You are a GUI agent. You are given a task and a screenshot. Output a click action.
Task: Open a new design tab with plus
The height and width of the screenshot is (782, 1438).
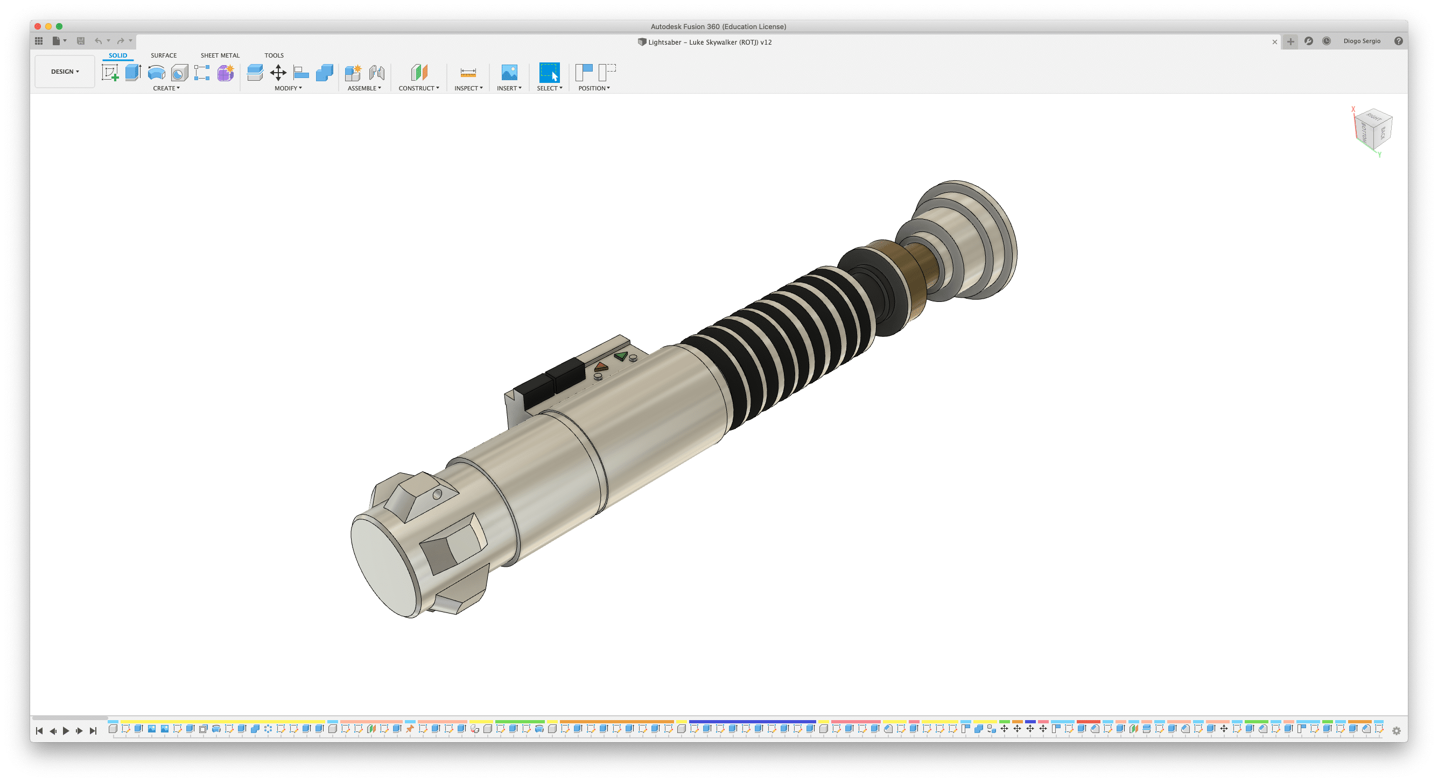[x=1290, y=41]
